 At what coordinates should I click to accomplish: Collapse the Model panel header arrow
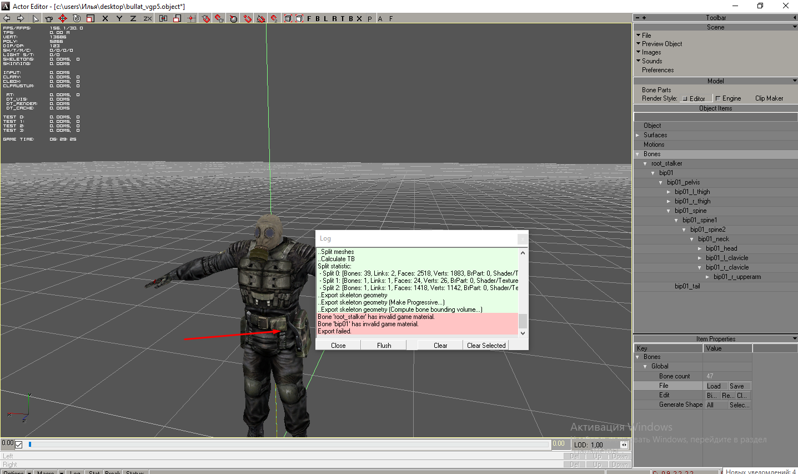(x=795, y=81)
